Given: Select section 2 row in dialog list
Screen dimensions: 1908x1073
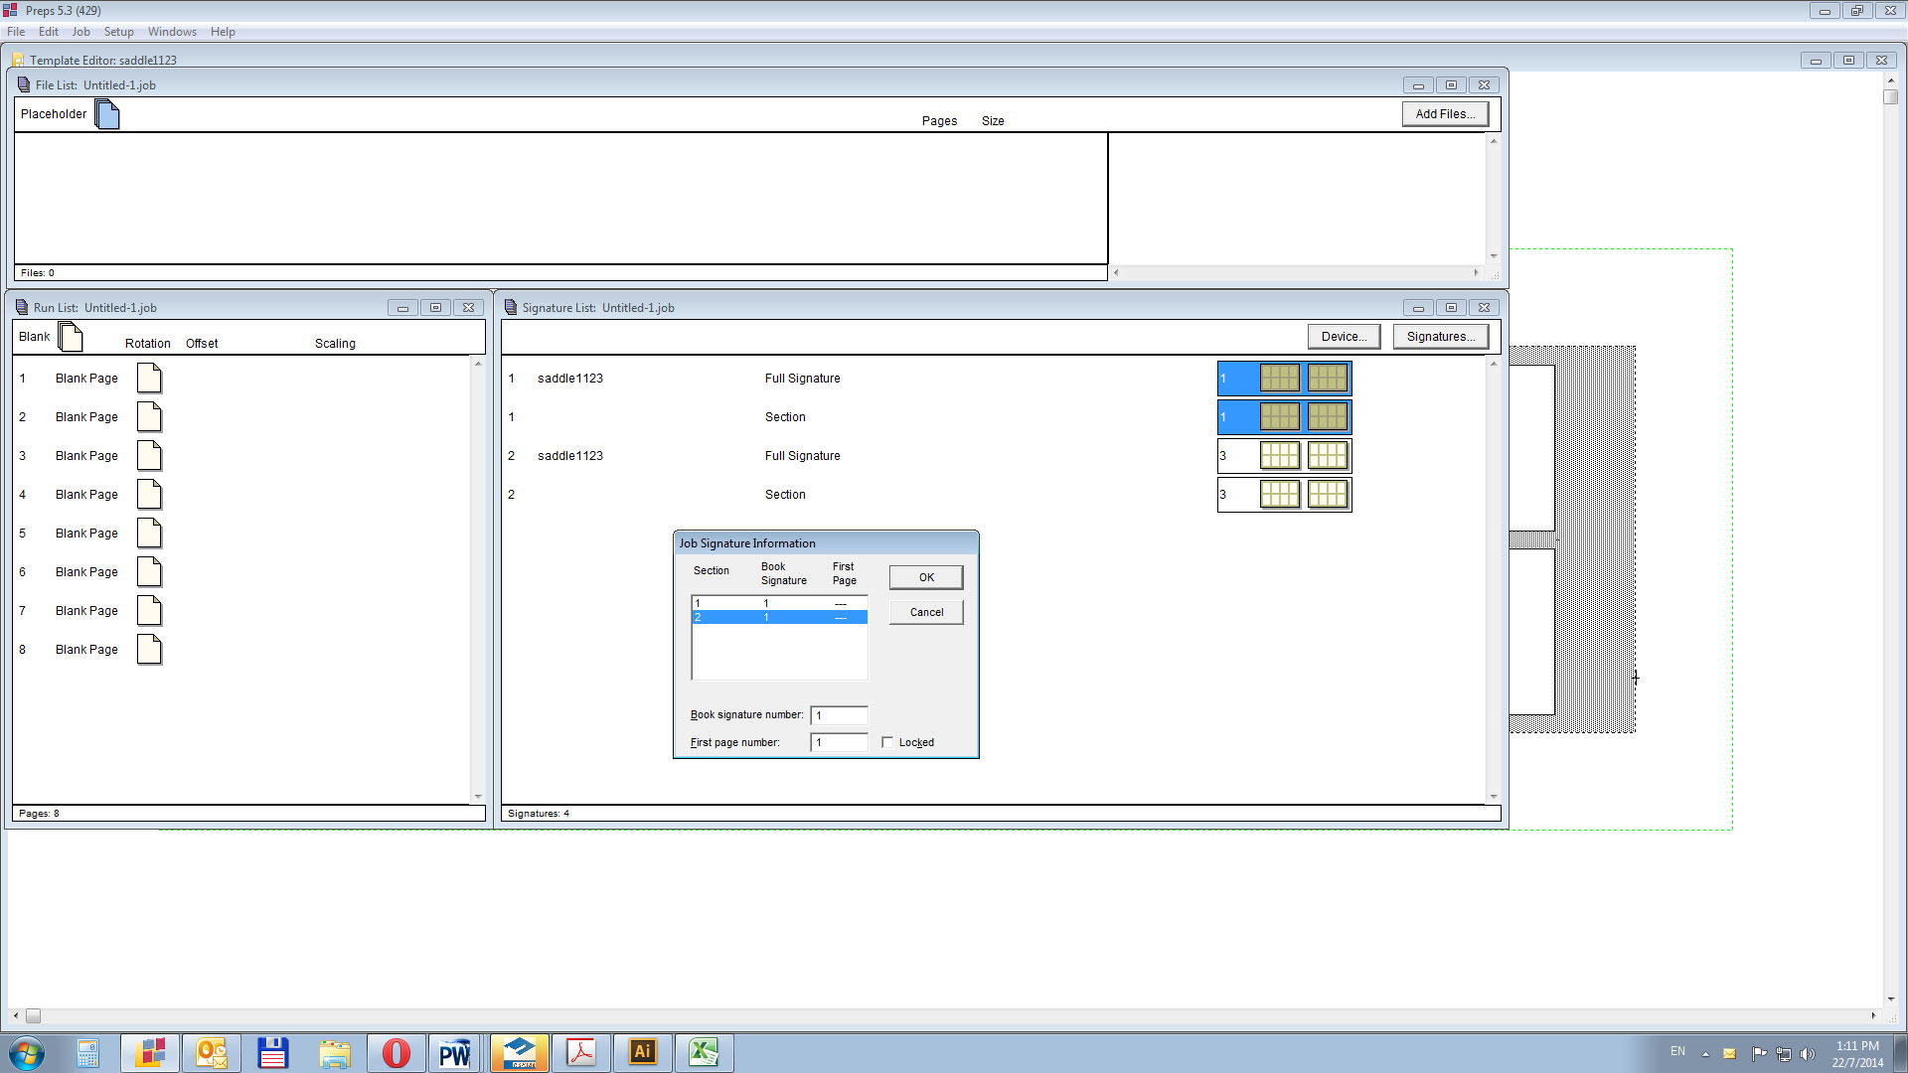Looking at the screenshot, I should click(779, 617).
